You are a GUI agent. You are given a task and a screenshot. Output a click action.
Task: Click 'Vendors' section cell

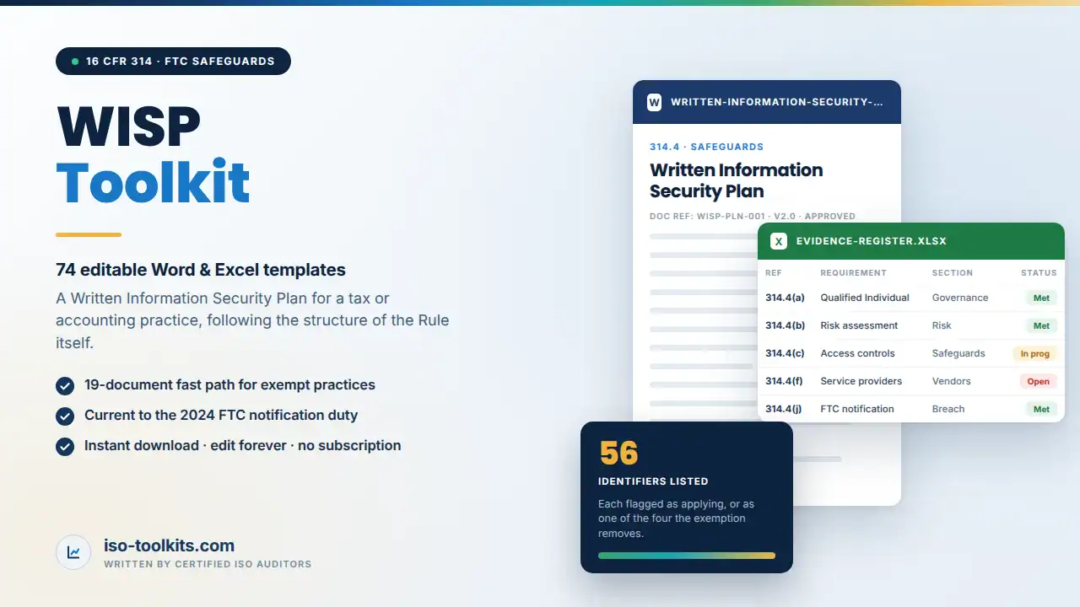coord(952,381)
